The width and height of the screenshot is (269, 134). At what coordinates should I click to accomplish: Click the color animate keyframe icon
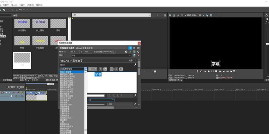point(135,95)
